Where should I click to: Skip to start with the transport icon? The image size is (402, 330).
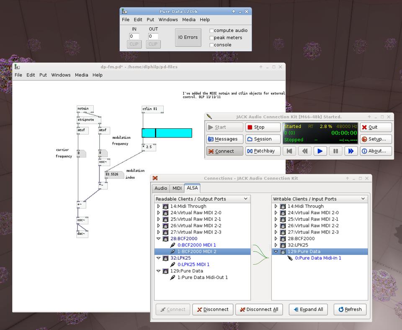289,151
